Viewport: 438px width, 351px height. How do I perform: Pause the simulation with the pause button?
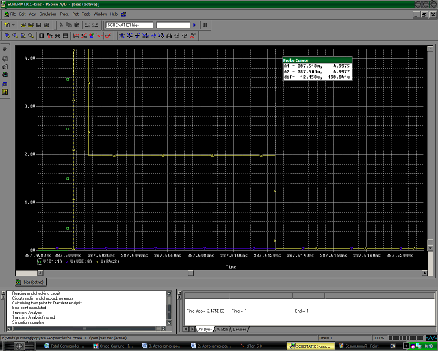pos(205,25)
